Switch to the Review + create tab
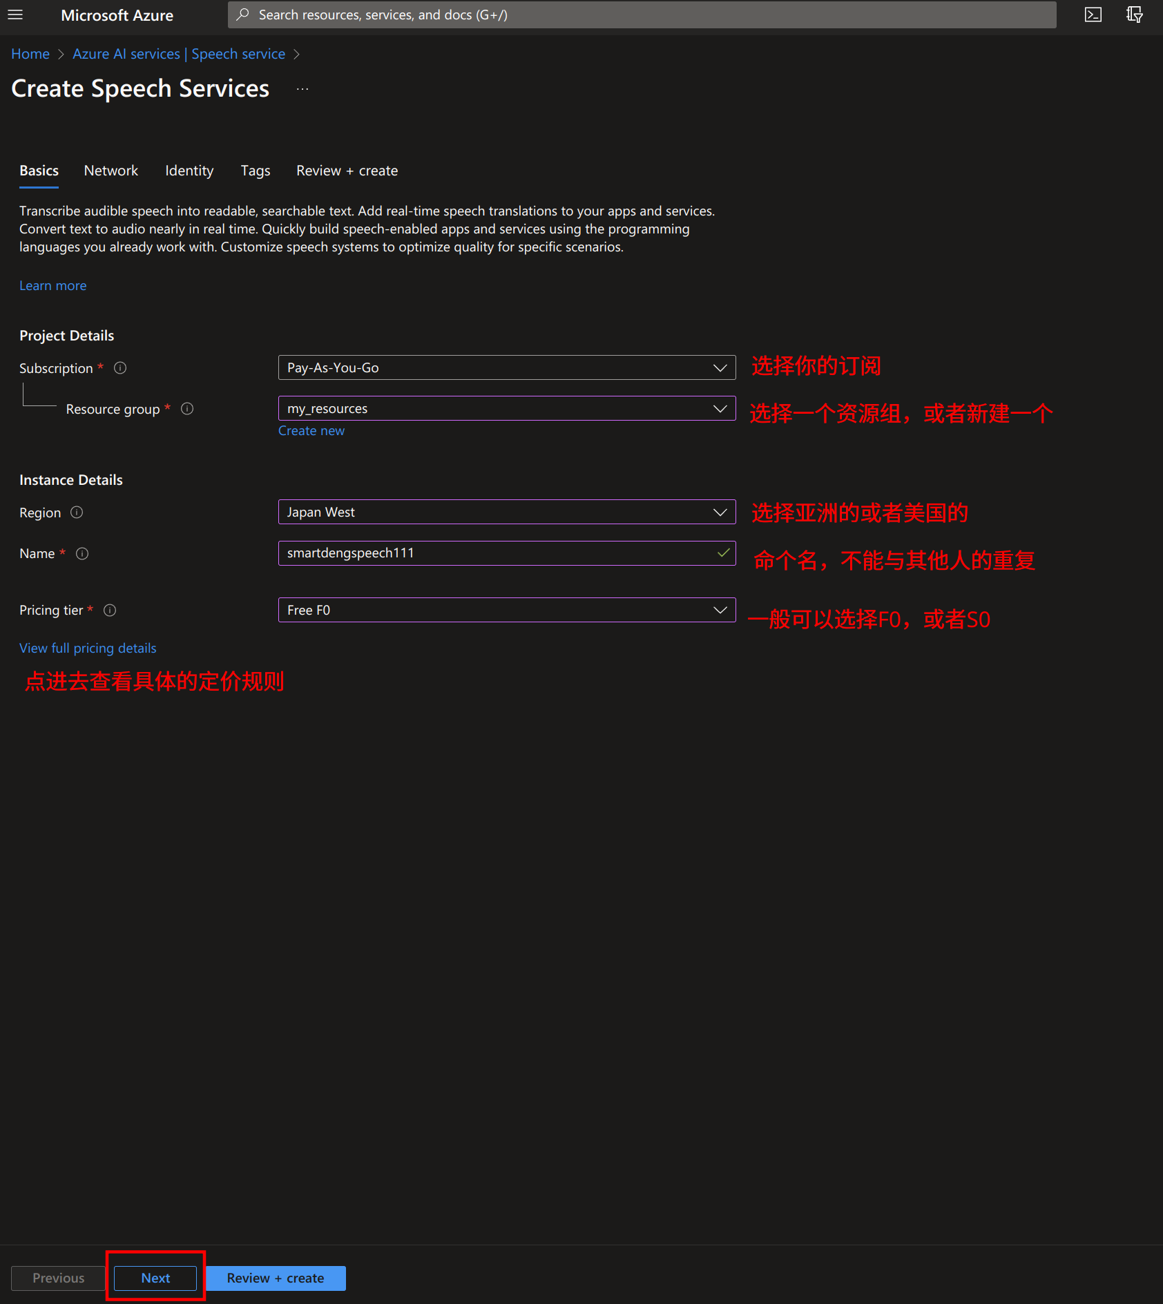The image size is (1163, 1304). [x=347, y=171]
